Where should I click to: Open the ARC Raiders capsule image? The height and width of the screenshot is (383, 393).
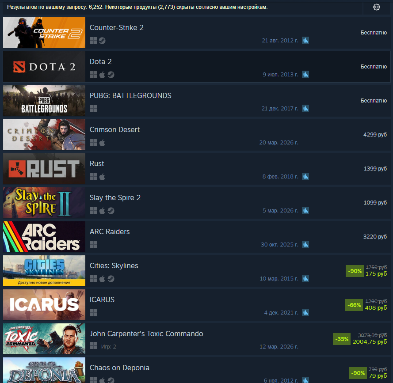coord(44,237)
